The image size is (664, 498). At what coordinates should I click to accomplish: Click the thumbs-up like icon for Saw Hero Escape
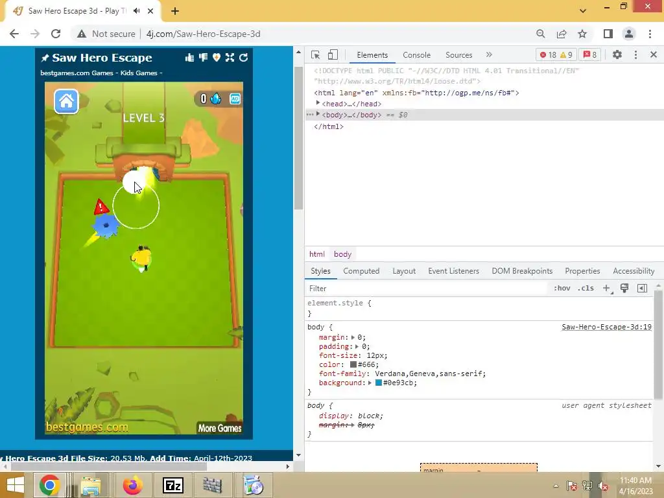190,58
